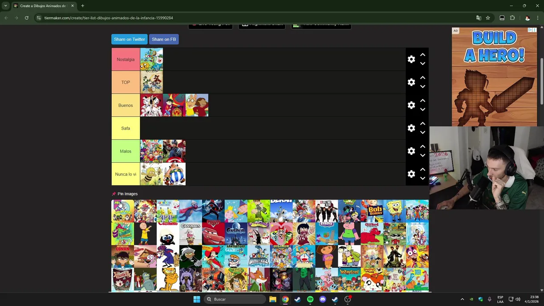This screenshot has height=306, width=544.
Task: Open settings gear for Nunca lo vi tier
Action: pos(411,174)
